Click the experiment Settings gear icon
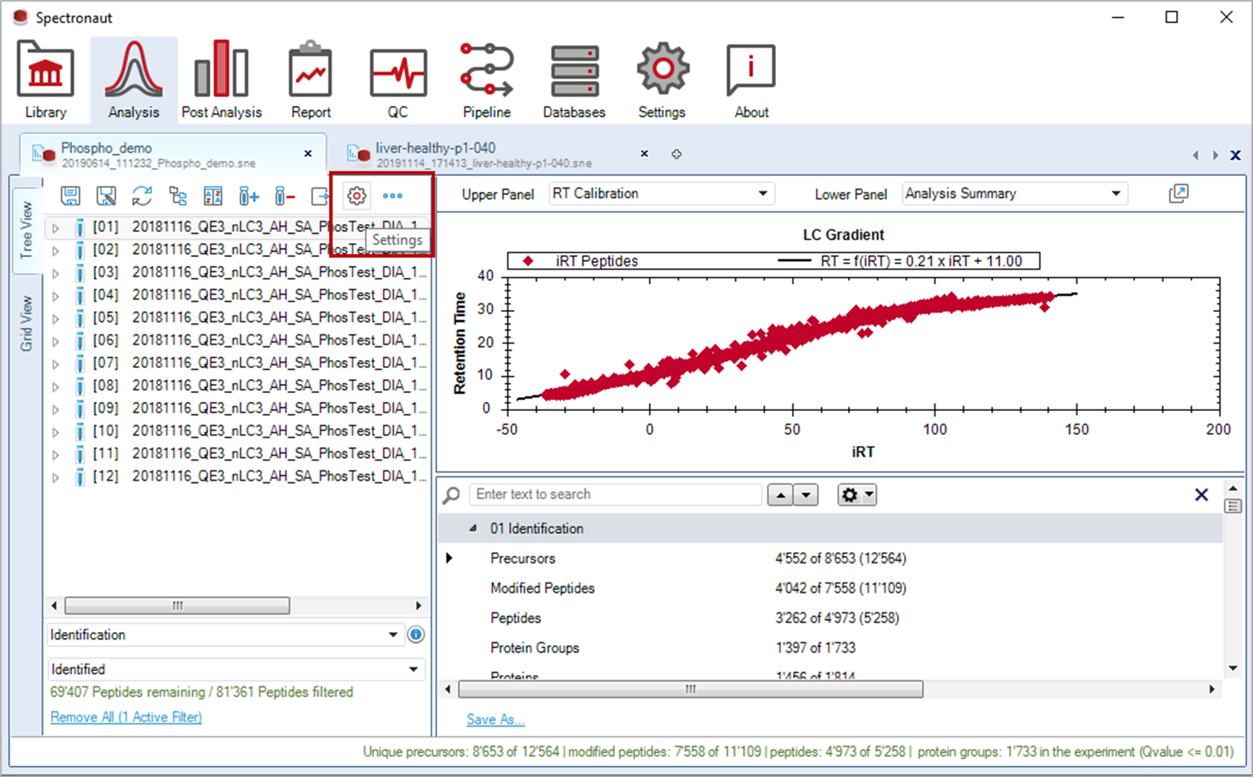The height and width of the screenshot is (777, 1253). point(357,196)
